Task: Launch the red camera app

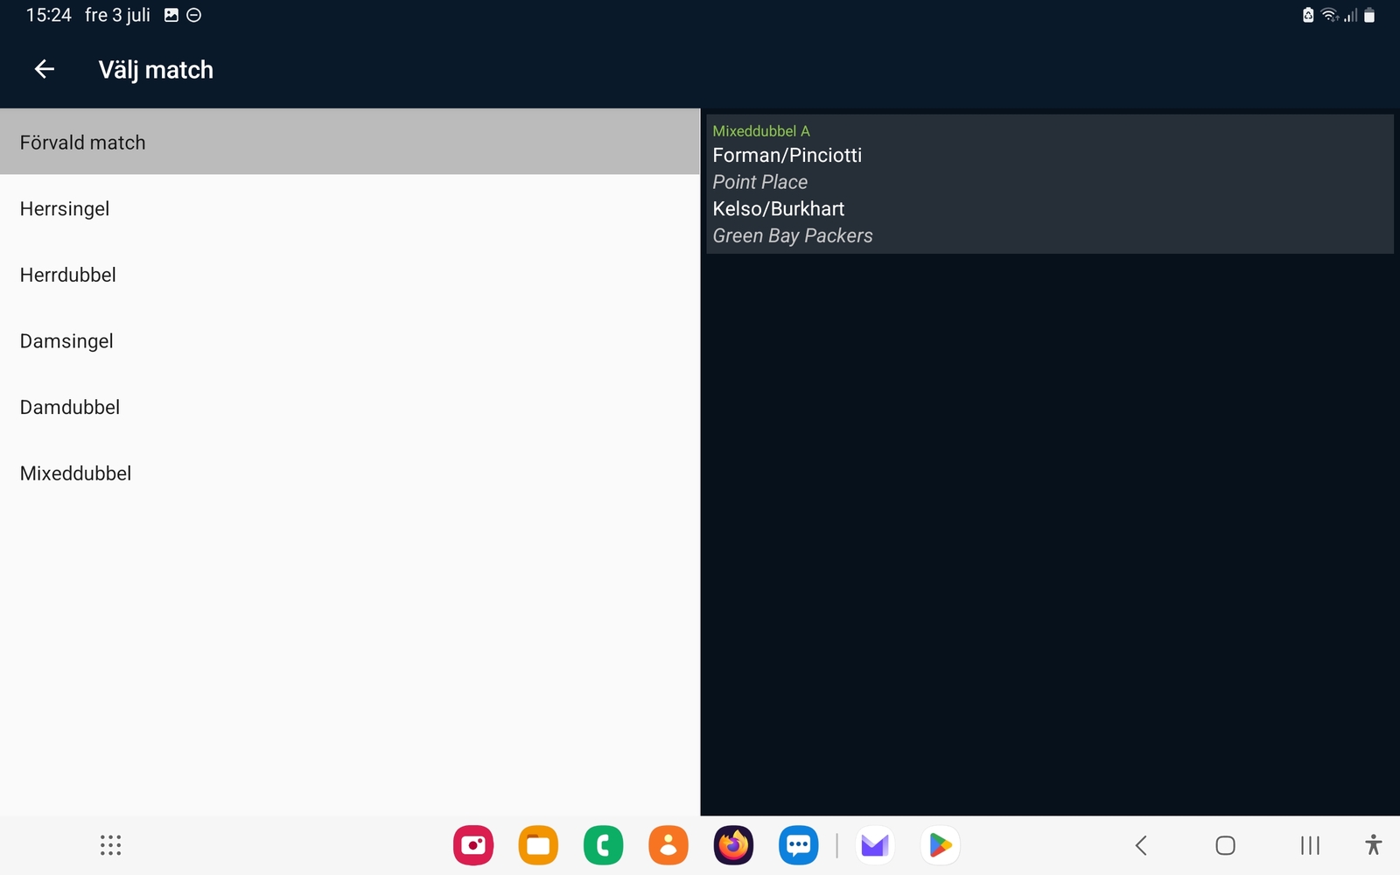Action: (x=473, y=845)
